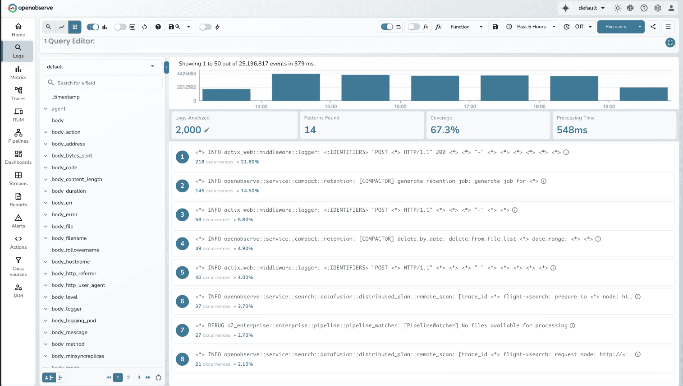Select the Streams sidebar entry
Viewport: 683px width, 386px height.
click(x=18, y=178)
